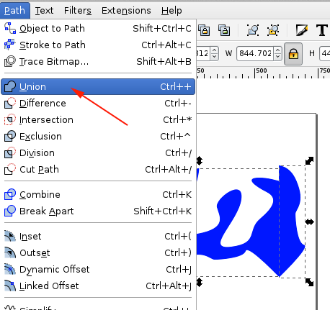The height and width of the screenshot is (310, 330).
Task: Click the calligraphy pen toolbar icon
Action: click(x=302, y=30)
